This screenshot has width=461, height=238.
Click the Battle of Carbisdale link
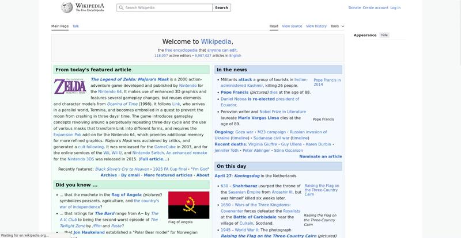coord(255,217)
